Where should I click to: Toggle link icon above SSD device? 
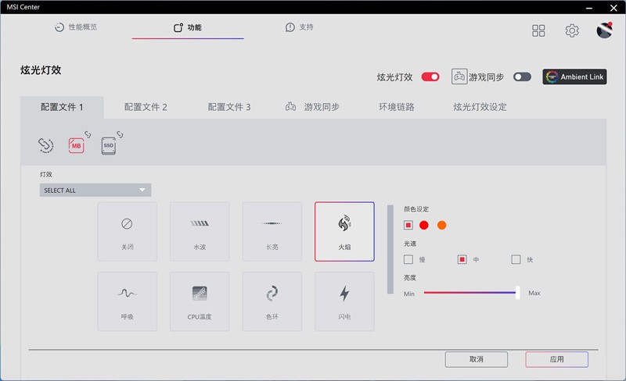[120, 134]
